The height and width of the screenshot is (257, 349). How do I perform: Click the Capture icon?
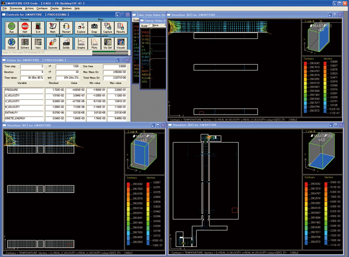(107, 28)
